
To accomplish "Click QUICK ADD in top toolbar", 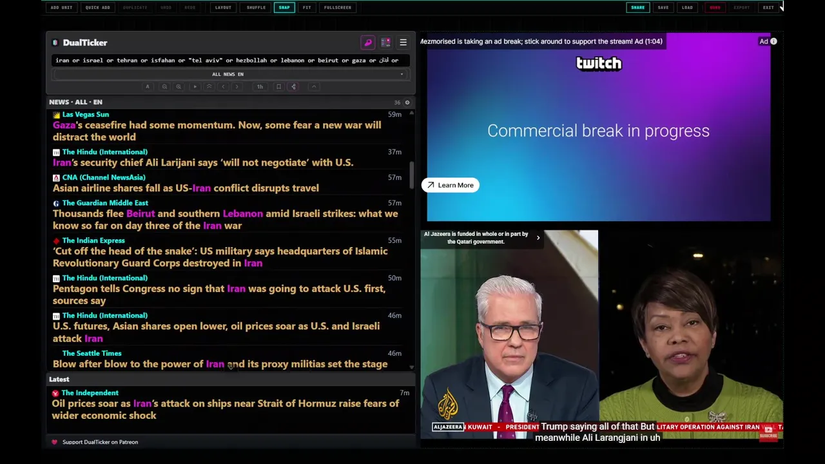I will (x=97, y=8).
